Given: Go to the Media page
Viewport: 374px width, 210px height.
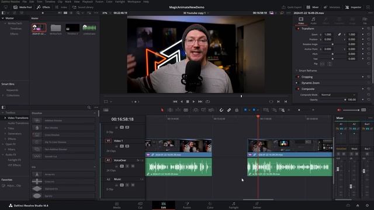Looking at the screenshot, I should click(117, 205).
